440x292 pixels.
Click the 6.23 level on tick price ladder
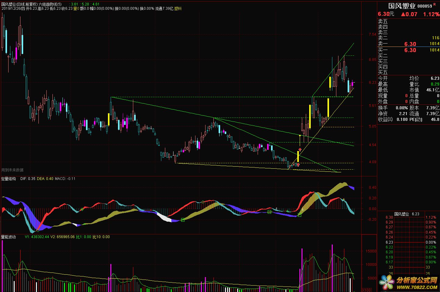click(x=389, y=242)
